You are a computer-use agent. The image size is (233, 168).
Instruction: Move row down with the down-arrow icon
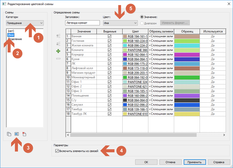(x=58, y=44)
